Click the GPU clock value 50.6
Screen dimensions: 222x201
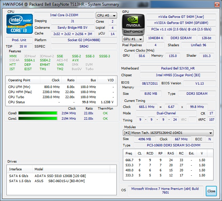[x=142, y=56]
